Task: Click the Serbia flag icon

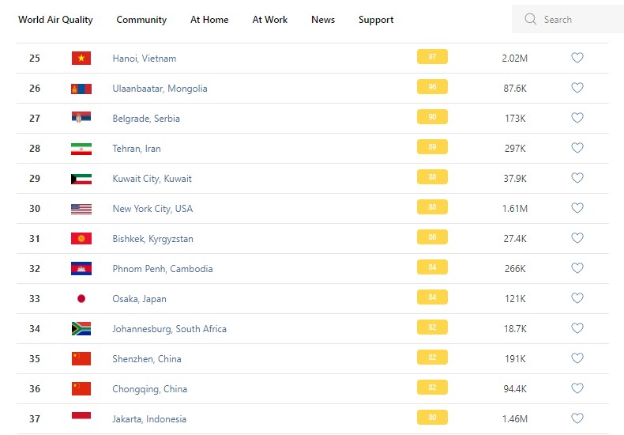Action: (x=81, y=119)
